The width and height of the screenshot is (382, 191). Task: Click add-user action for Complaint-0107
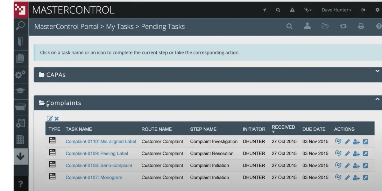(356, 178)
